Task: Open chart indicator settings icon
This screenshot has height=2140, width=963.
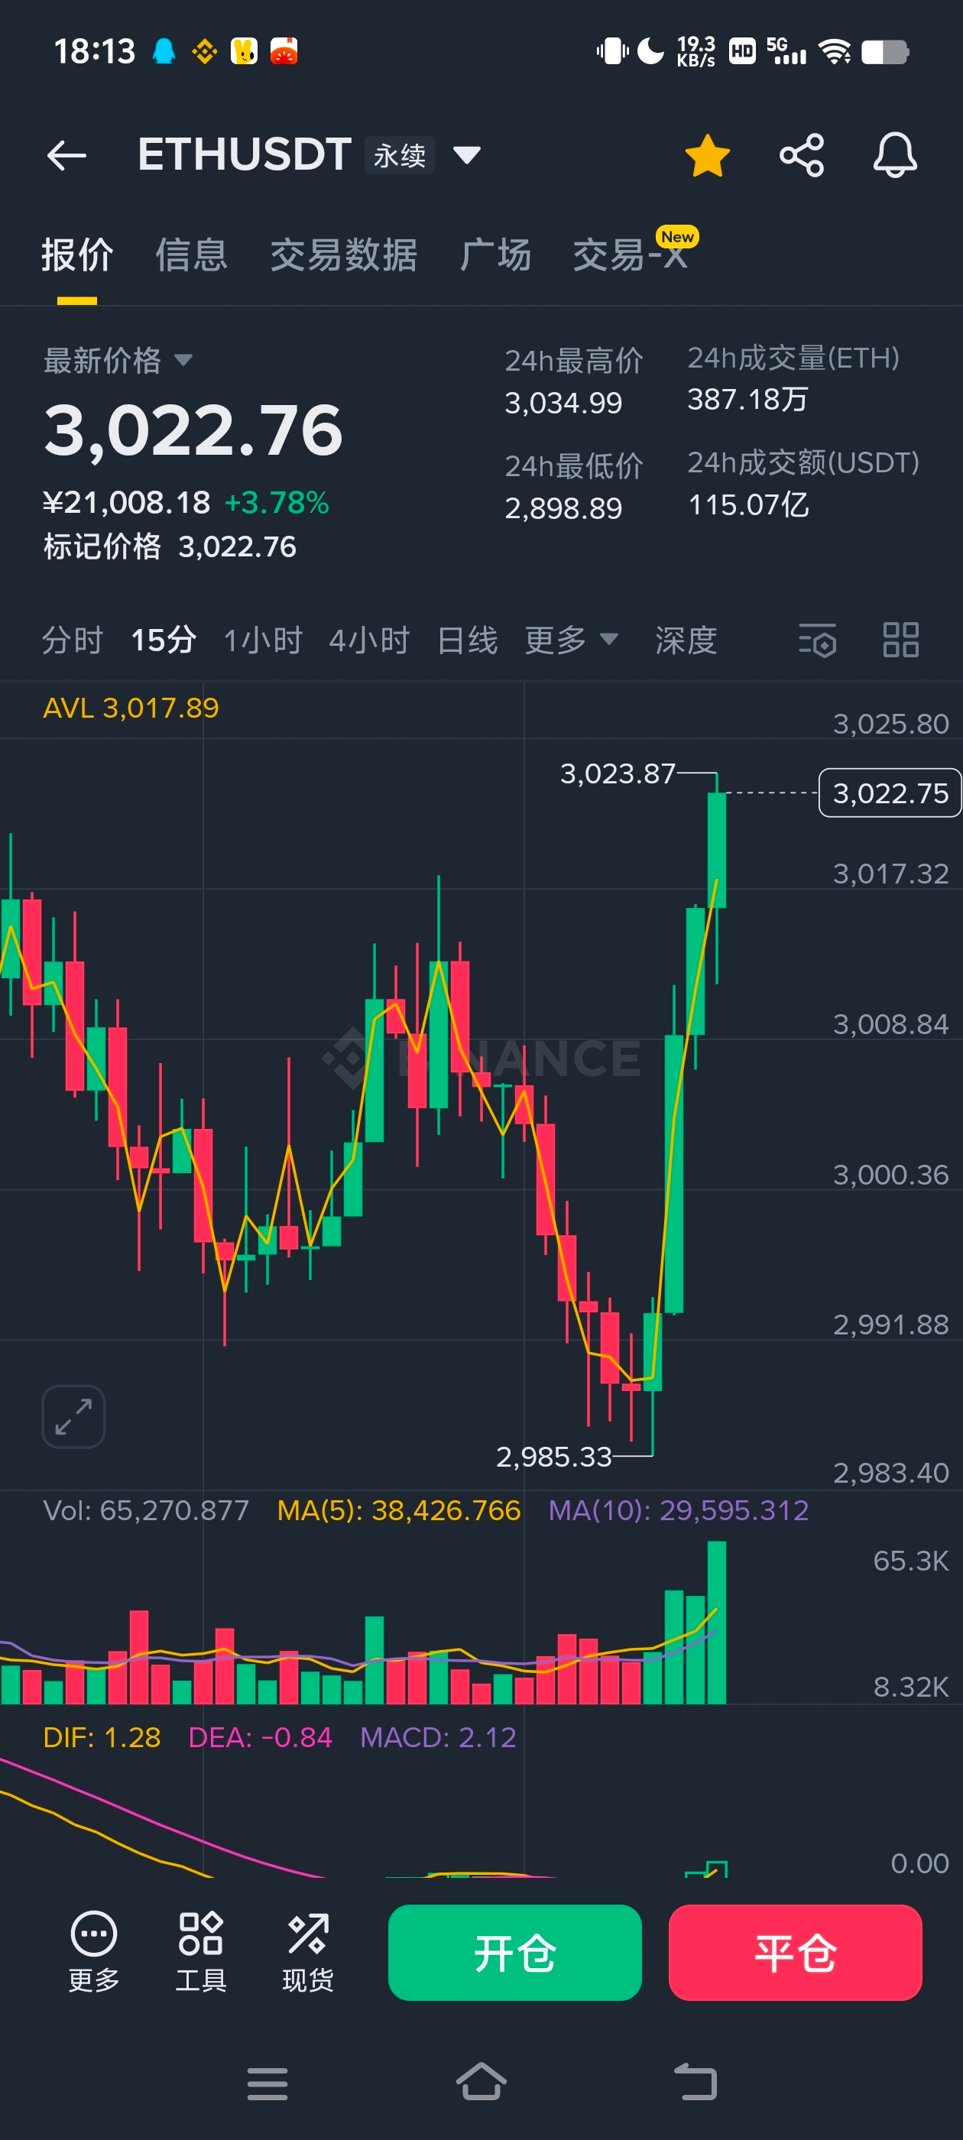Action: [818, 640]
